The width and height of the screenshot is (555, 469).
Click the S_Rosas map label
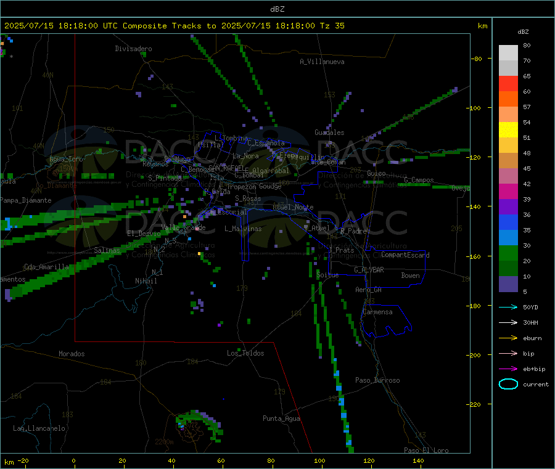point(248,198)
